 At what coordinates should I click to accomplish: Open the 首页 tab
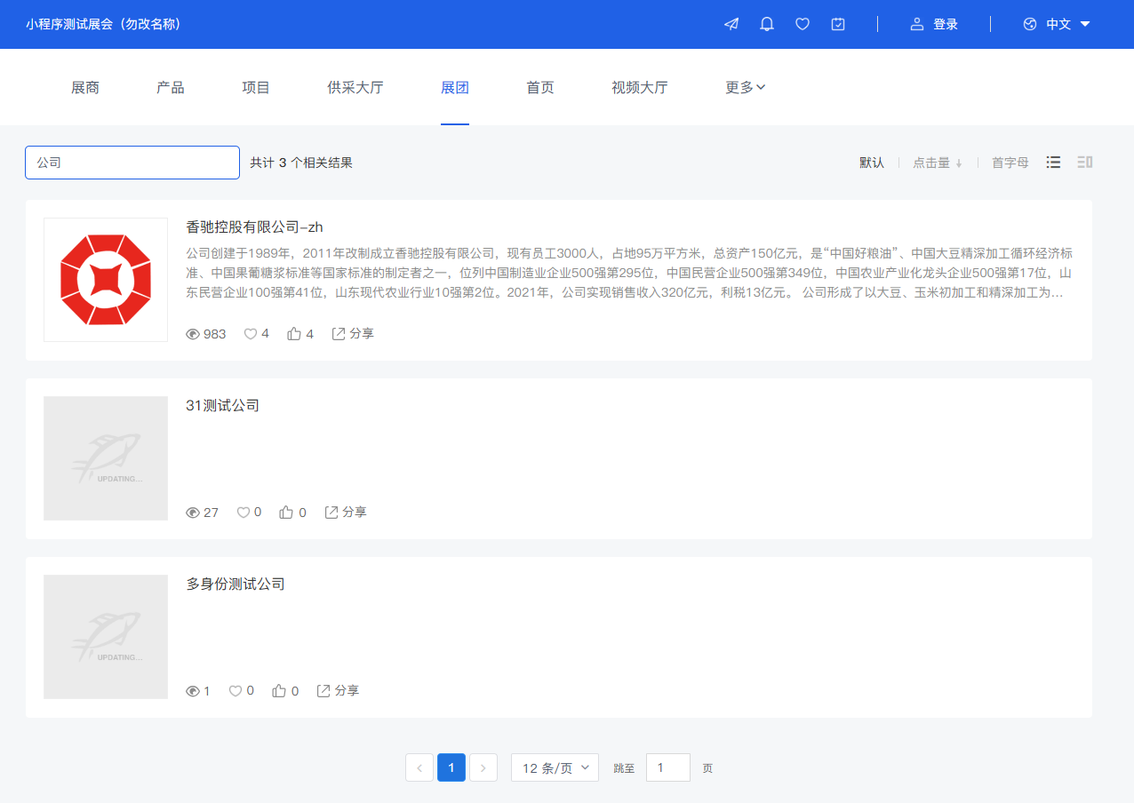[540, 87]
